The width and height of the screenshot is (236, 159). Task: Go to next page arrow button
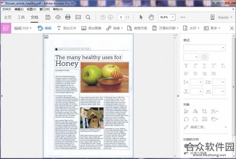[110, 17]
